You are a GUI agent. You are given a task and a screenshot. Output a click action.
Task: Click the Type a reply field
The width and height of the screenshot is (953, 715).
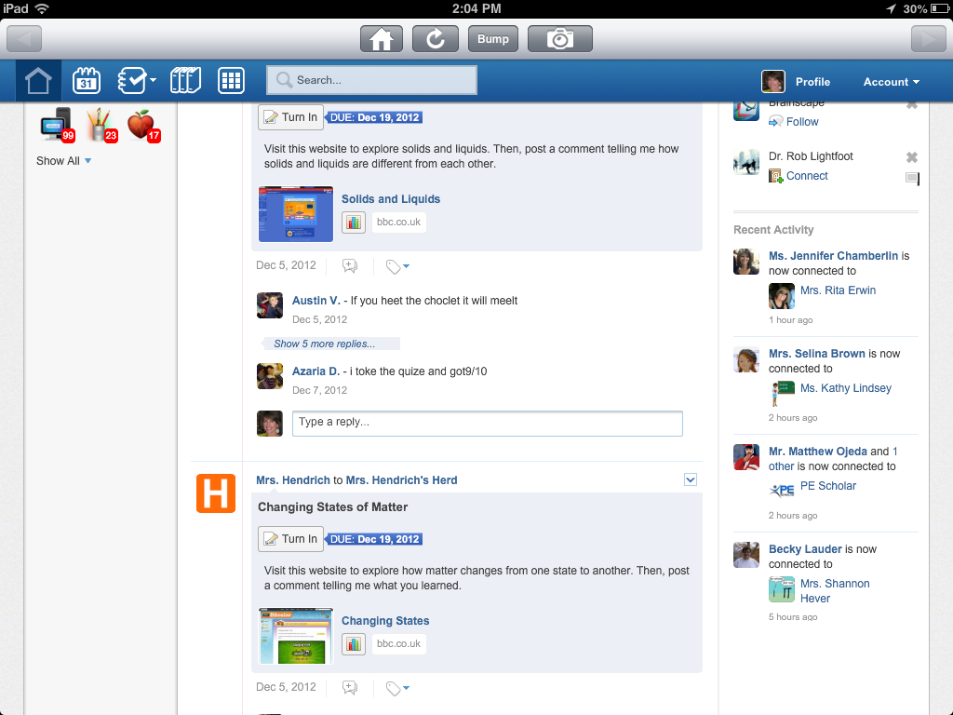click(487, 424)
